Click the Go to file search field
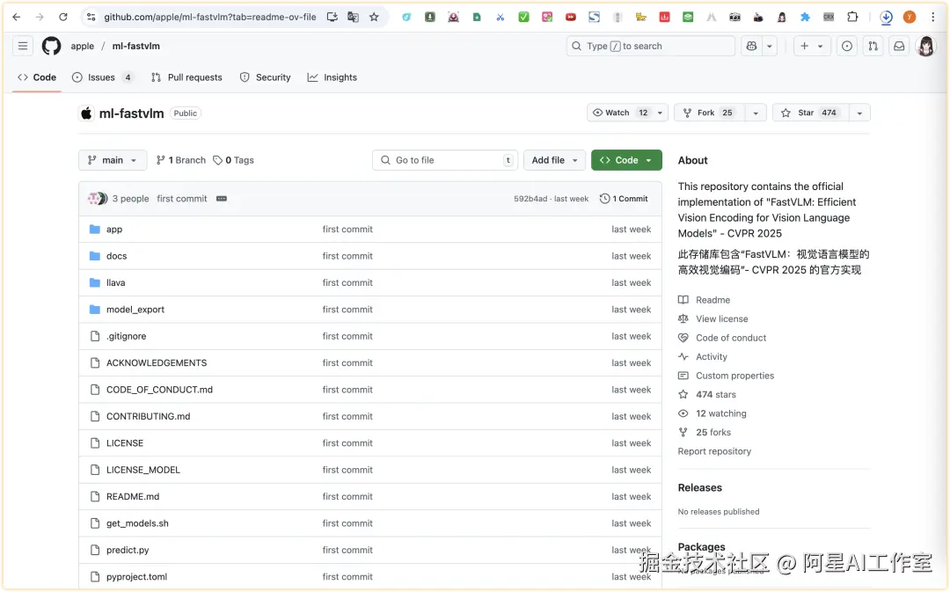 pyautogui.click(x=445, y=161)
